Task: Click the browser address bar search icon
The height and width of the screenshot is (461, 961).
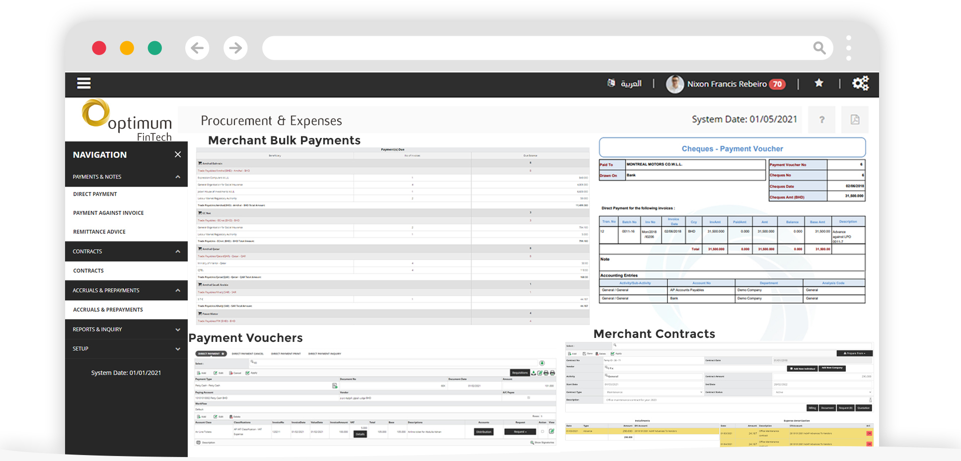Action: coord(819,48)
